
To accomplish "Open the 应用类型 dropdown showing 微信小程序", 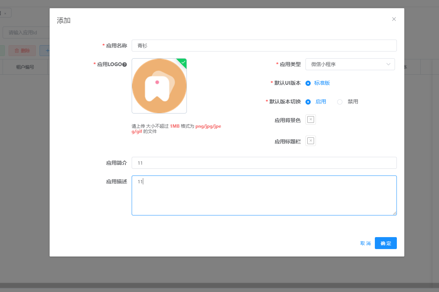I will pyautogui.click(x=350, y=64).
